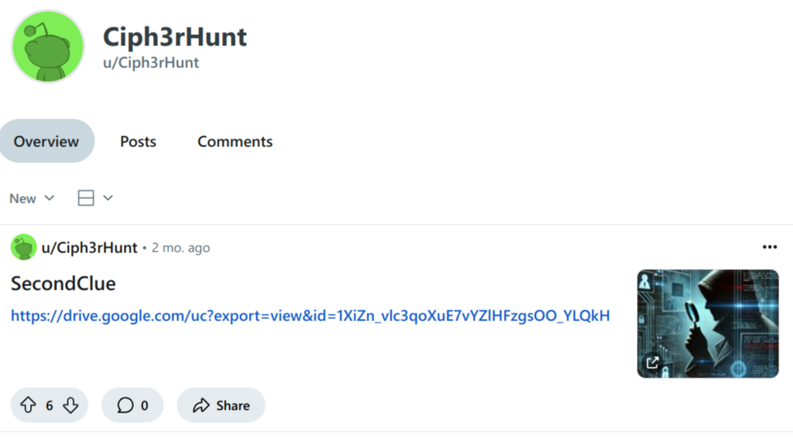Click the Share arrow icon
The height and width of the screenshot is (439, 793).
click(201, 405)
